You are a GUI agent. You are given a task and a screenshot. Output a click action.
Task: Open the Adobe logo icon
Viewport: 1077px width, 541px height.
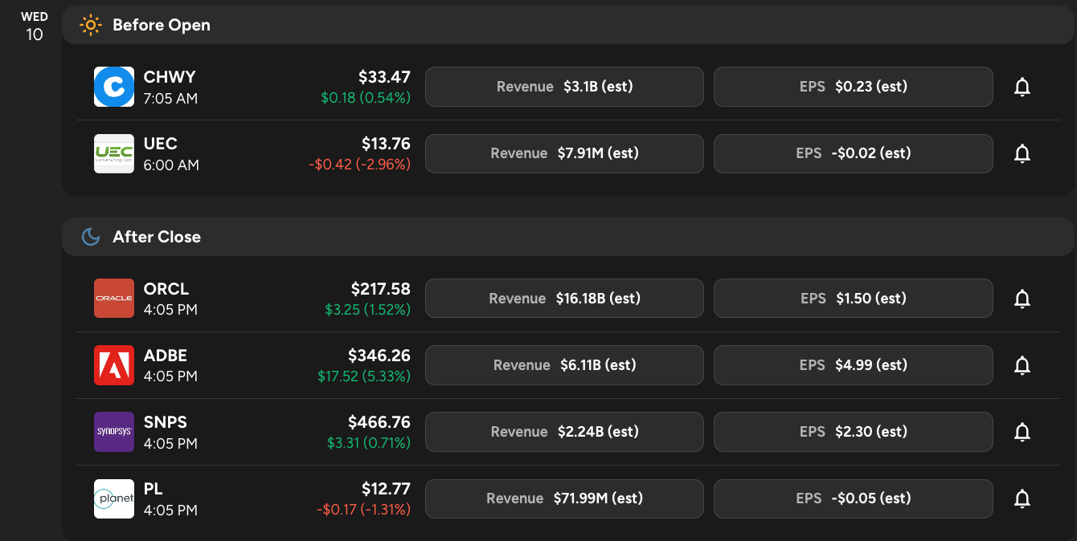tap(114, 365)
